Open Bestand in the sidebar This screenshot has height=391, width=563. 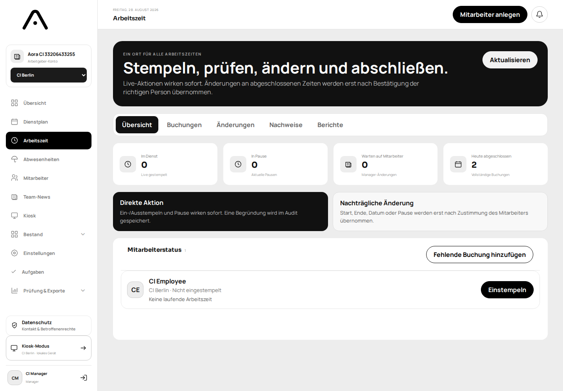click(48, 234)
